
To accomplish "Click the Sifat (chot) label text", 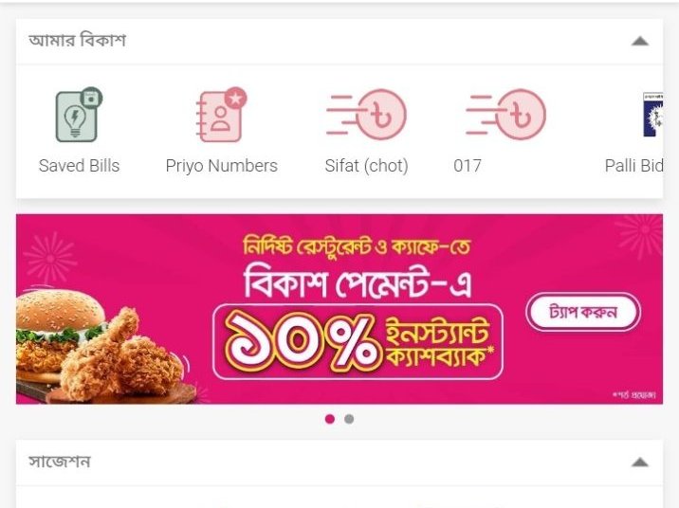I will tap(366, 166).
